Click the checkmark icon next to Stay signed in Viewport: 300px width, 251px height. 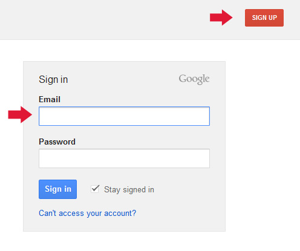(x=95, y=189)
